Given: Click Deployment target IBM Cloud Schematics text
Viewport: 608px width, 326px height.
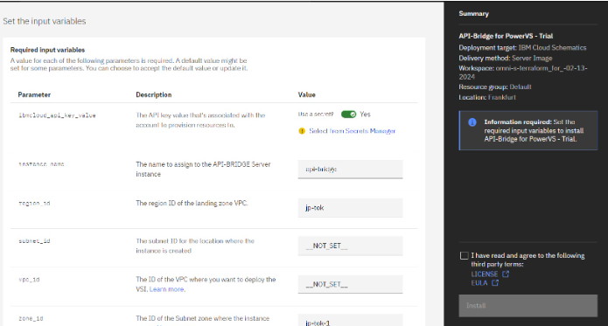Looking at the screenshot, I should (522, 47).
